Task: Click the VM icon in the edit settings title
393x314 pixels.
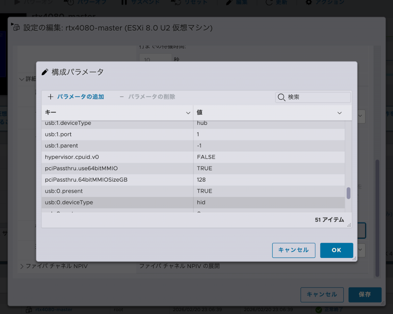Action: 17,28
